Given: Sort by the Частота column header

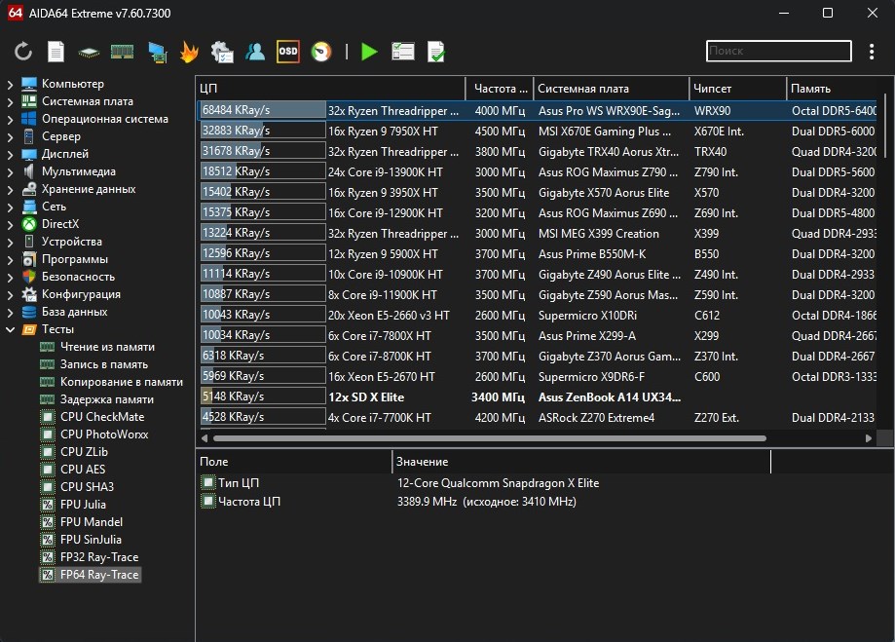Looking at the screenshot, I should pyautogui.click(x=500, y=89).
